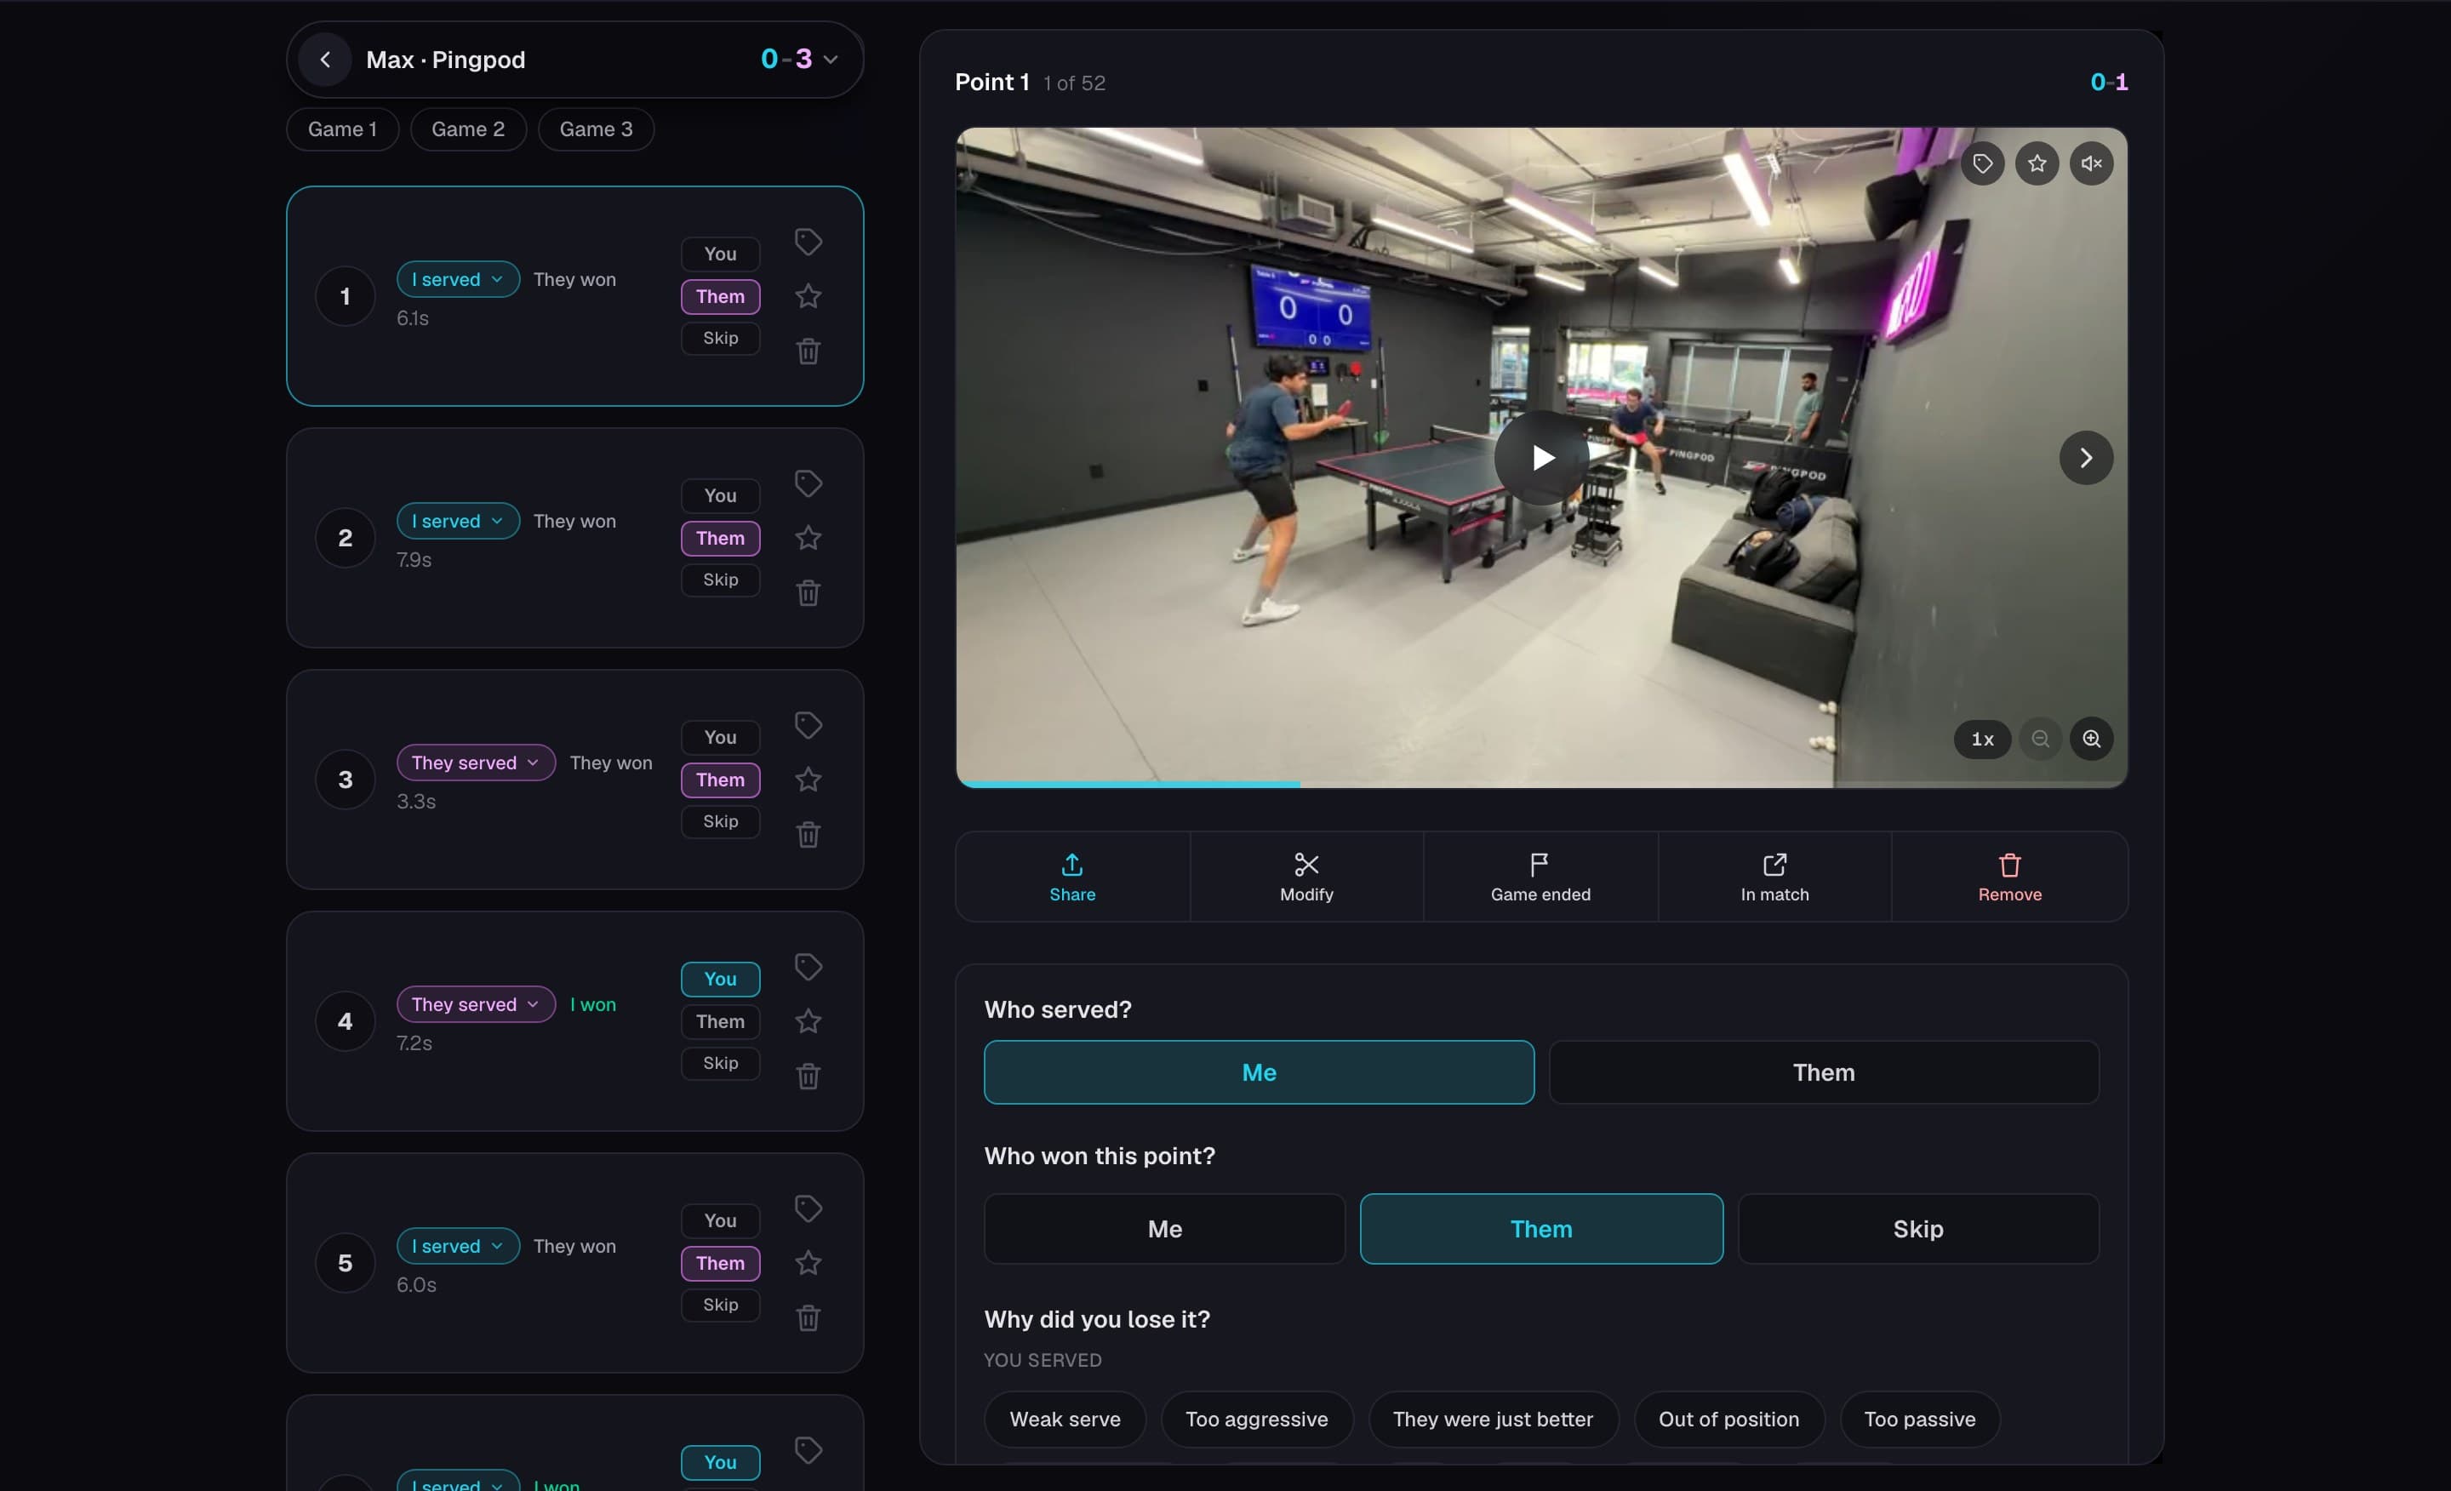Viewport: 2451px width, 1491px height.
Task: Open In match view
Action: tap(1774, 877)
